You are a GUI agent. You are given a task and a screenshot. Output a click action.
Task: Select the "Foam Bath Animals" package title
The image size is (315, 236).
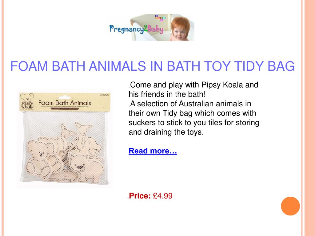point(64,102)
